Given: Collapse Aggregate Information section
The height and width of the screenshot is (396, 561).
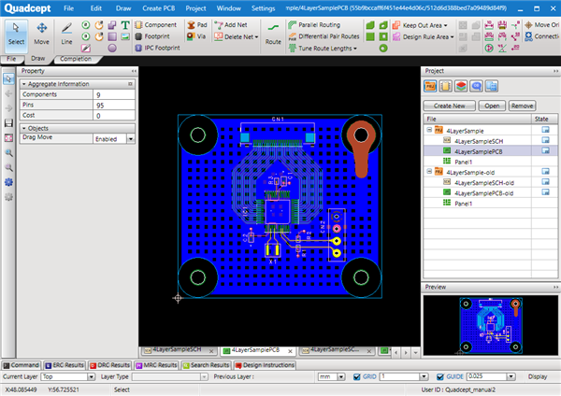Looking at the screenshot, I should point(24,84).
